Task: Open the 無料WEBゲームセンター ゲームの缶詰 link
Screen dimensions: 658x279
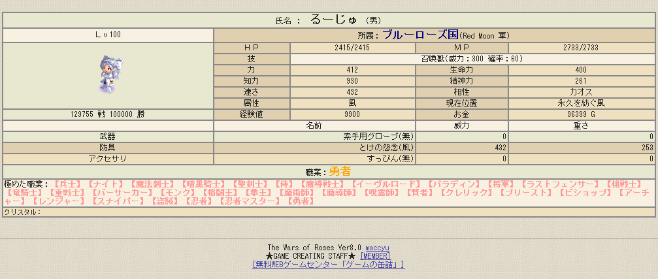Action: [x=329, y=265]
